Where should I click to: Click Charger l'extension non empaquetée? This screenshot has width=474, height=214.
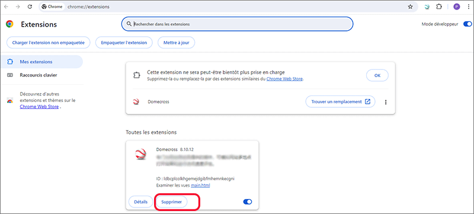tap(49, 43)
